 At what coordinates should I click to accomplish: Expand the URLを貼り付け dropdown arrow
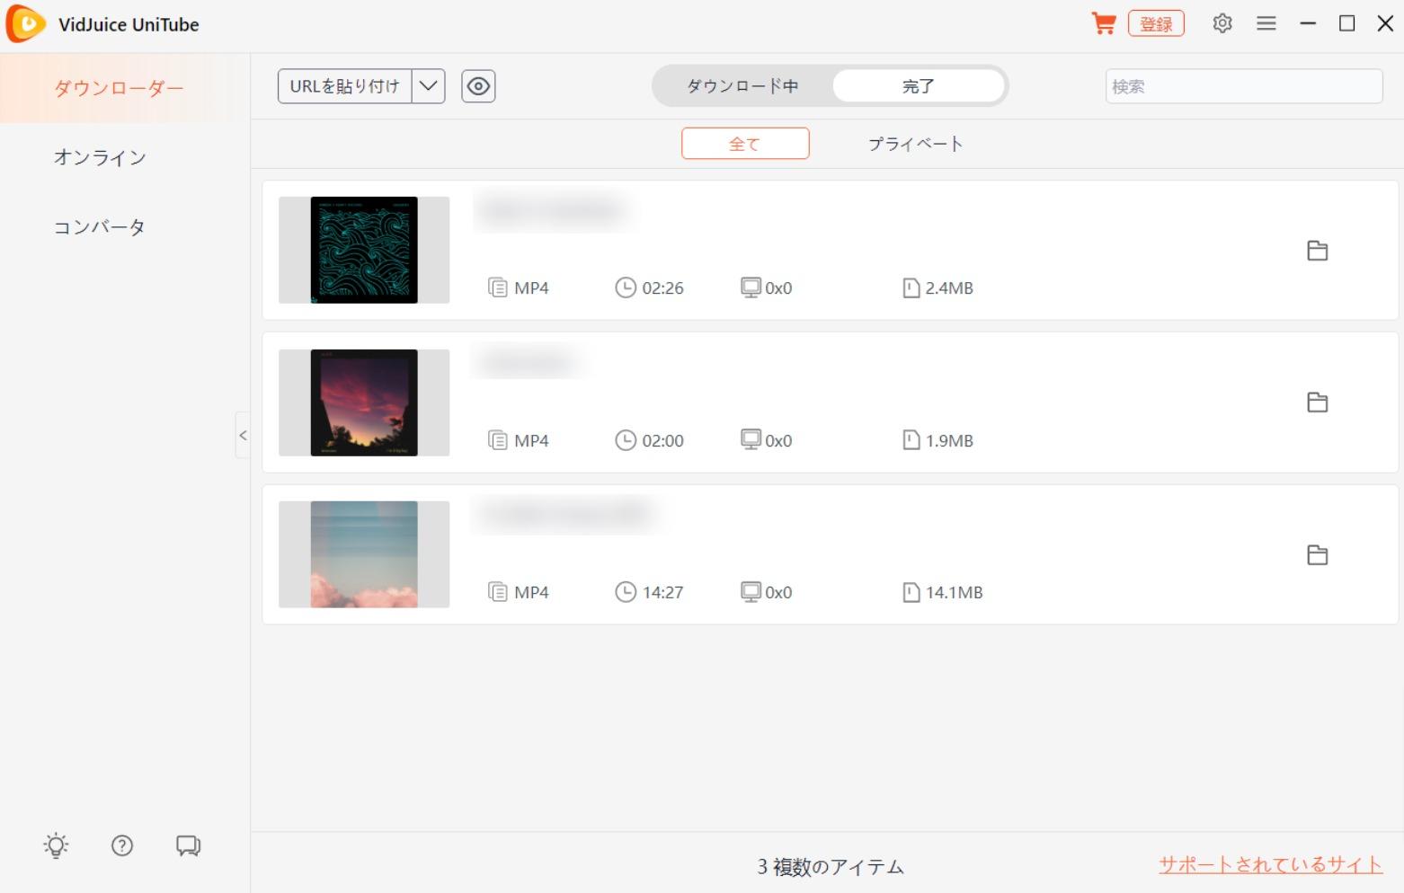(x=429, y=86)
